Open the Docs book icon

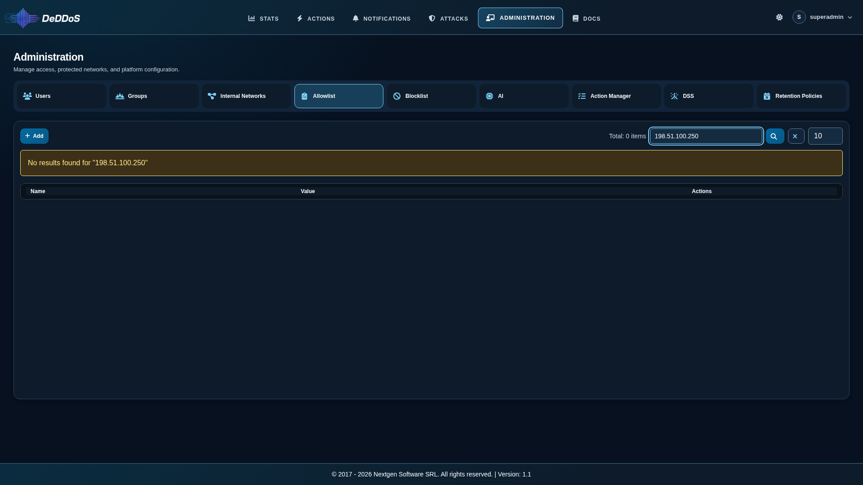pos(575,18)
